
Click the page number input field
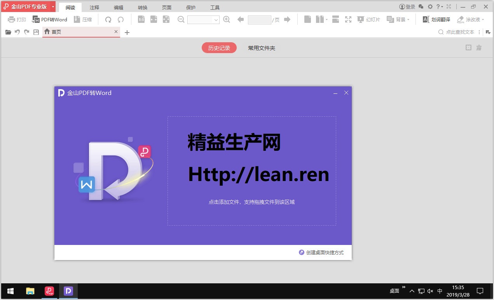[259, 20]
